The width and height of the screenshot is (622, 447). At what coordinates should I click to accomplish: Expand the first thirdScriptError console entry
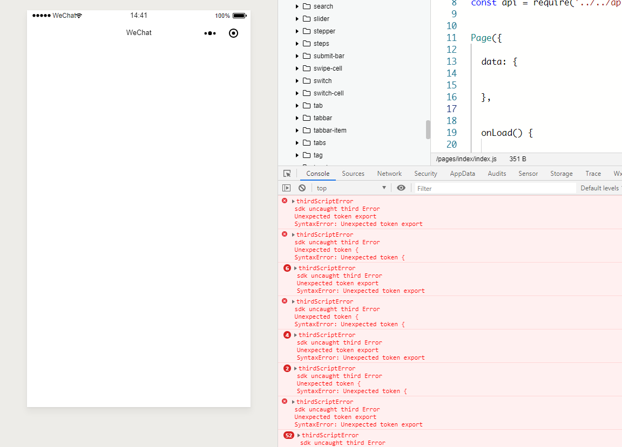click(x=293, y=201)
